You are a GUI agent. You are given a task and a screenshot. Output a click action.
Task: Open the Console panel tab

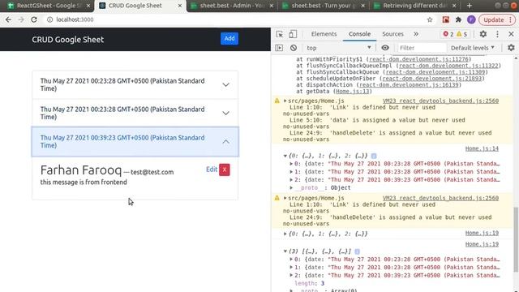click(359, 34)
